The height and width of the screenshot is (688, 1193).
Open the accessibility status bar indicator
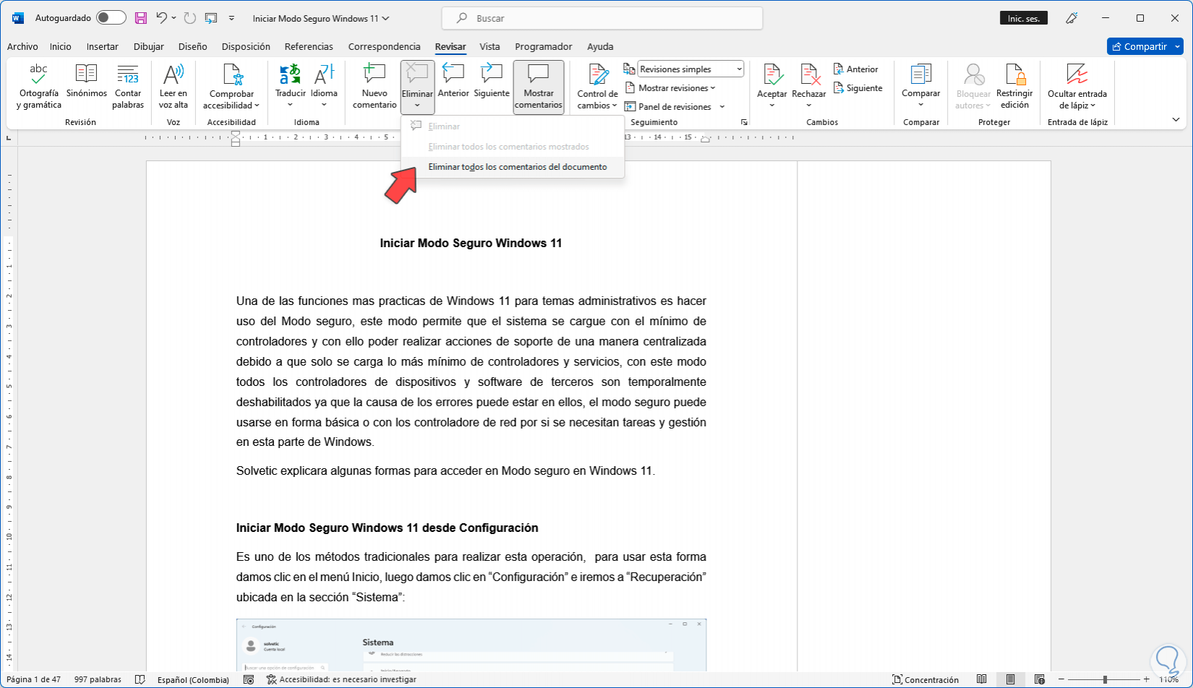click(341, 679)
